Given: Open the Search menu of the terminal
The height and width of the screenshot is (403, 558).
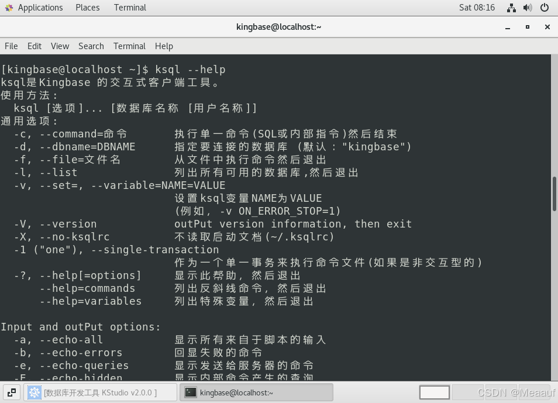Looking at the screenshot, I should [x=91, y=46].
